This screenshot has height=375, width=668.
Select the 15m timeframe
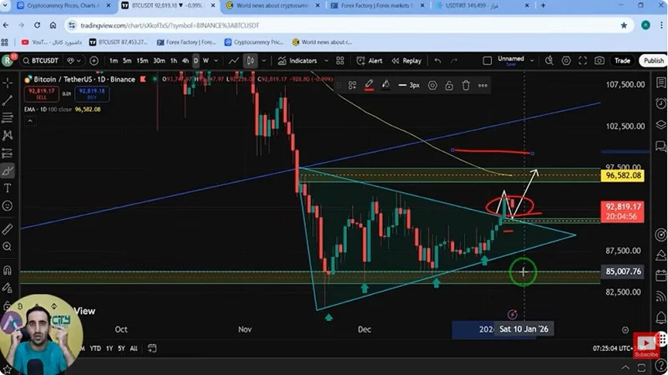(143, 61)
